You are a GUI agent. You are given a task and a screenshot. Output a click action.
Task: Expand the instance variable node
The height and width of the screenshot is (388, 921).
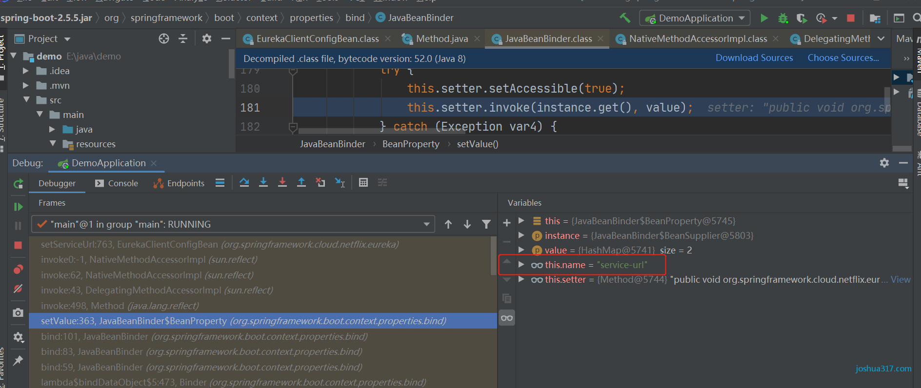(521, 235)
